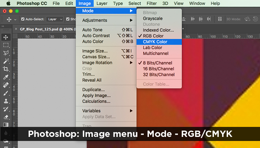Set bit depth to 32 Bits/Channel
This screenshot has height=148, width=260.
coord(159,75)
